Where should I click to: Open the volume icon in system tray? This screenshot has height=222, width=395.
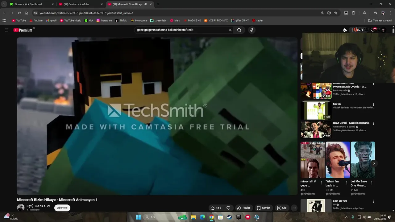[364, 217]
